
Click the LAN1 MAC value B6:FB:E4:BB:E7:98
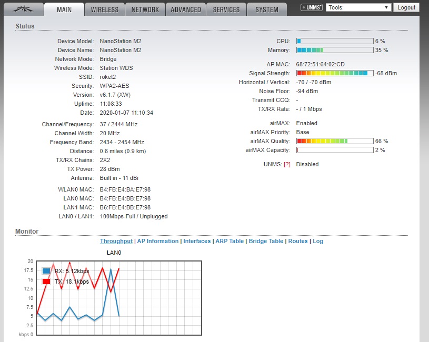pos(125,207)
